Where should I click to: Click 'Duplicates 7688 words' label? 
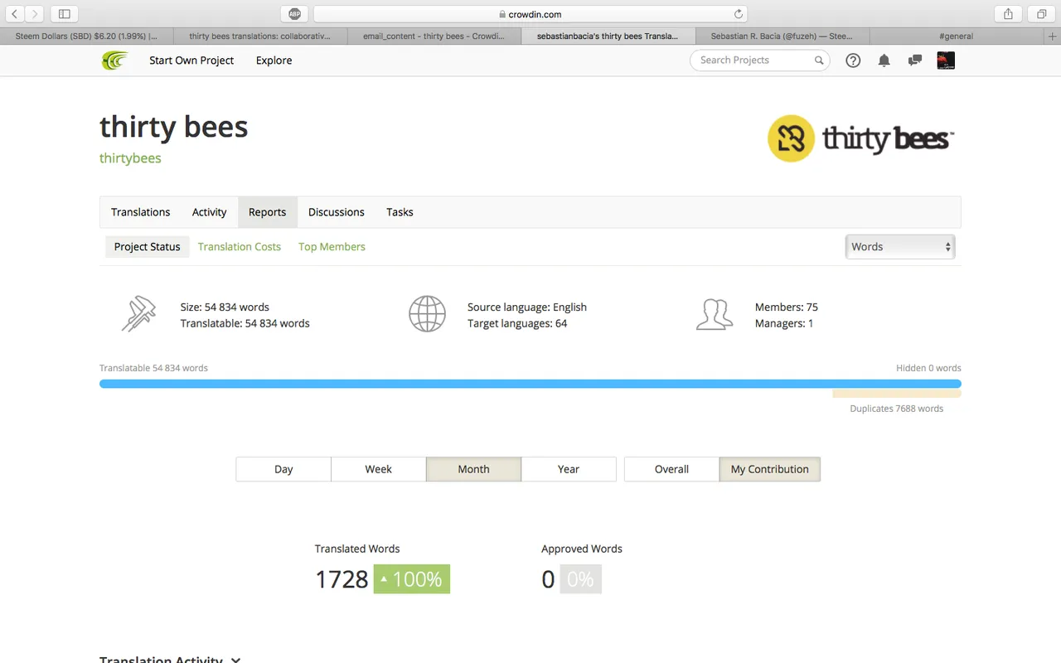pyautogui.click(x=897, y=409)
